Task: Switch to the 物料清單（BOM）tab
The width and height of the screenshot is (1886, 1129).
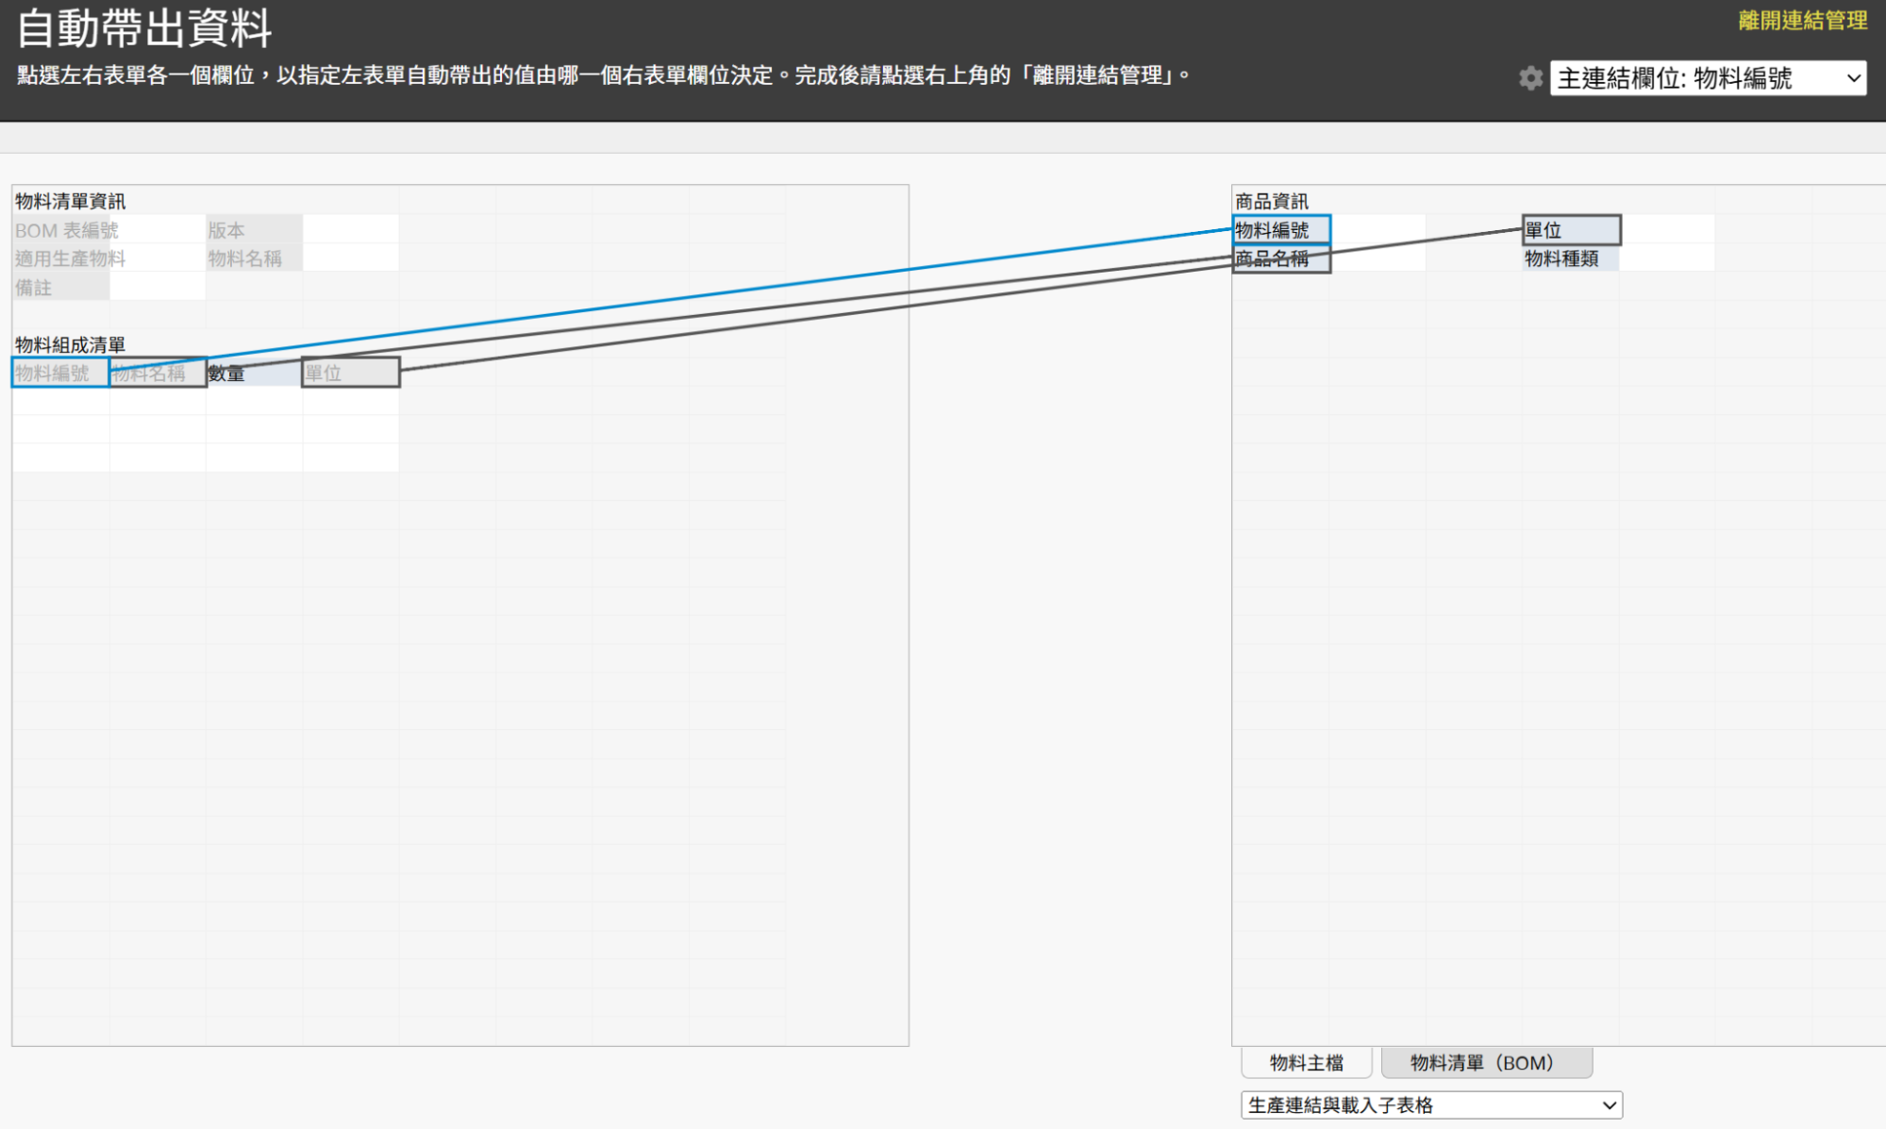Action: [1485, 1063]
